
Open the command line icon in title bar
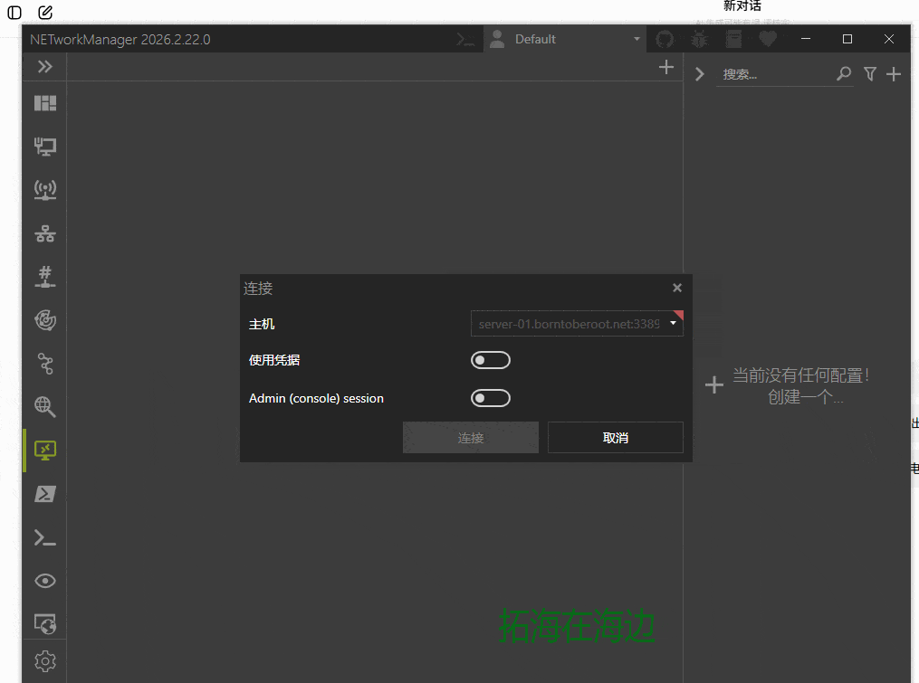(466, 39)
